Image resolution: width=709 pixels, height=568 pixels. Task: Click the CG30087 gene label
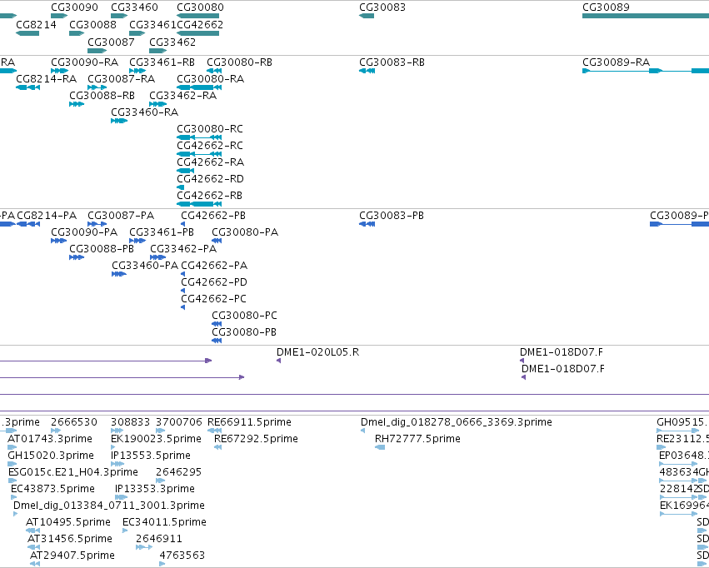[x=111, y=42]
